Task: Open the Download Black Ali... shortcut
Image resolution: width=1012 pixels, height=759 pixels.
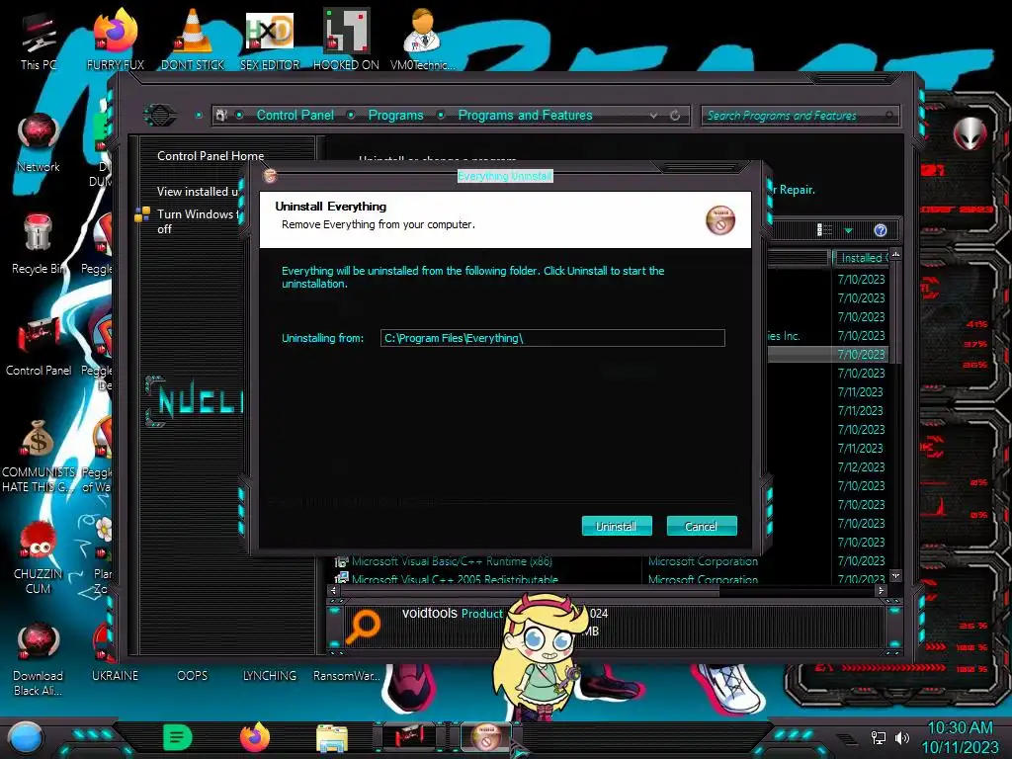Action: tap(39, 659)
